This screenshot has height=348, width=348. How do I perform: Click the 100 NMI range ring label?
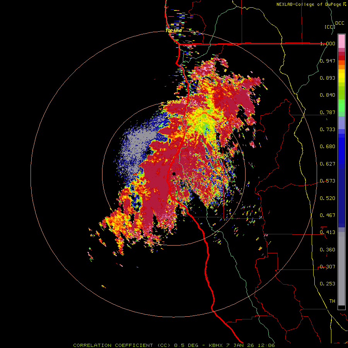pos(174,31)
